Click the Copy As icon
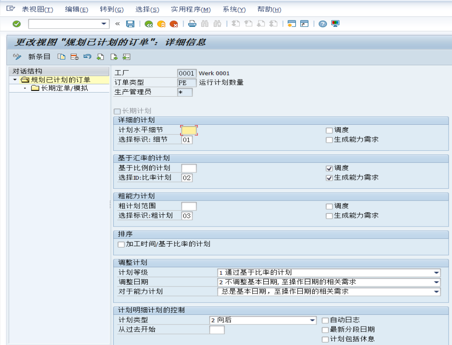This screenshot has height=345, width=452. (61, 57)
